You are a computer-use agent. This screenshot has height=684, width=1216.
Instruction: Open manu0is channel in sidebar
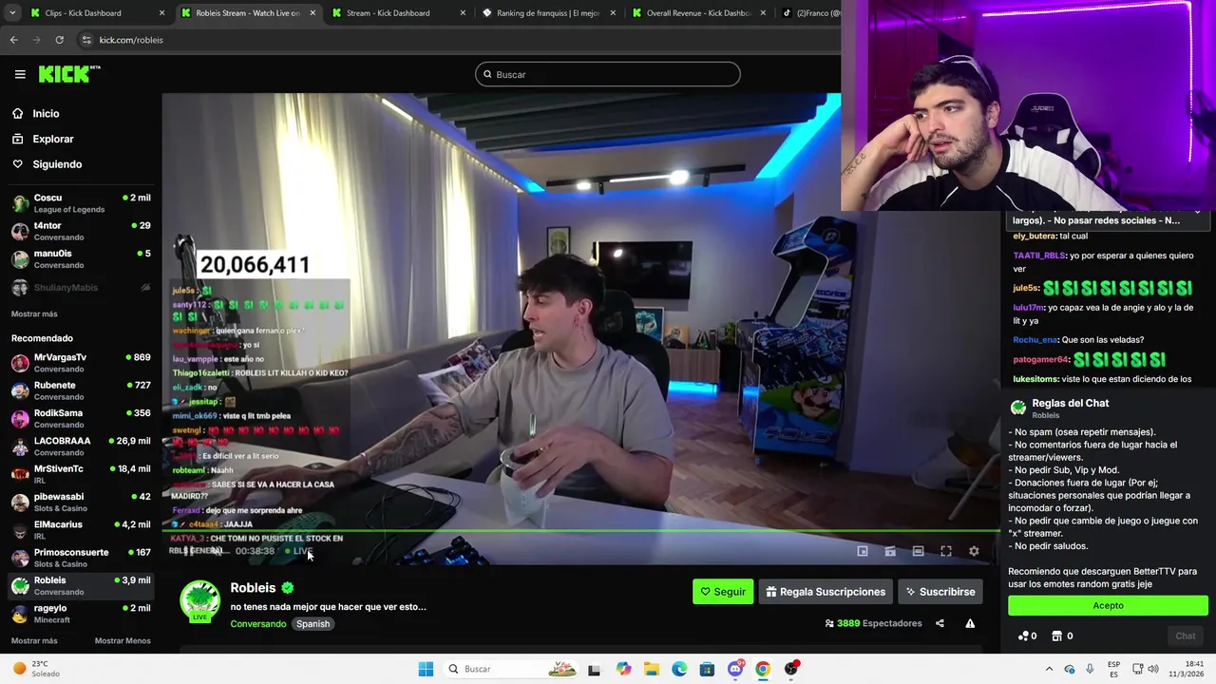pyautogui.click(x=81, y=258)
